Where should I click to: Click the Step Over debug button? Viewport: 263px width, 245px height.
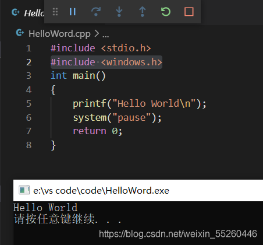96,12
